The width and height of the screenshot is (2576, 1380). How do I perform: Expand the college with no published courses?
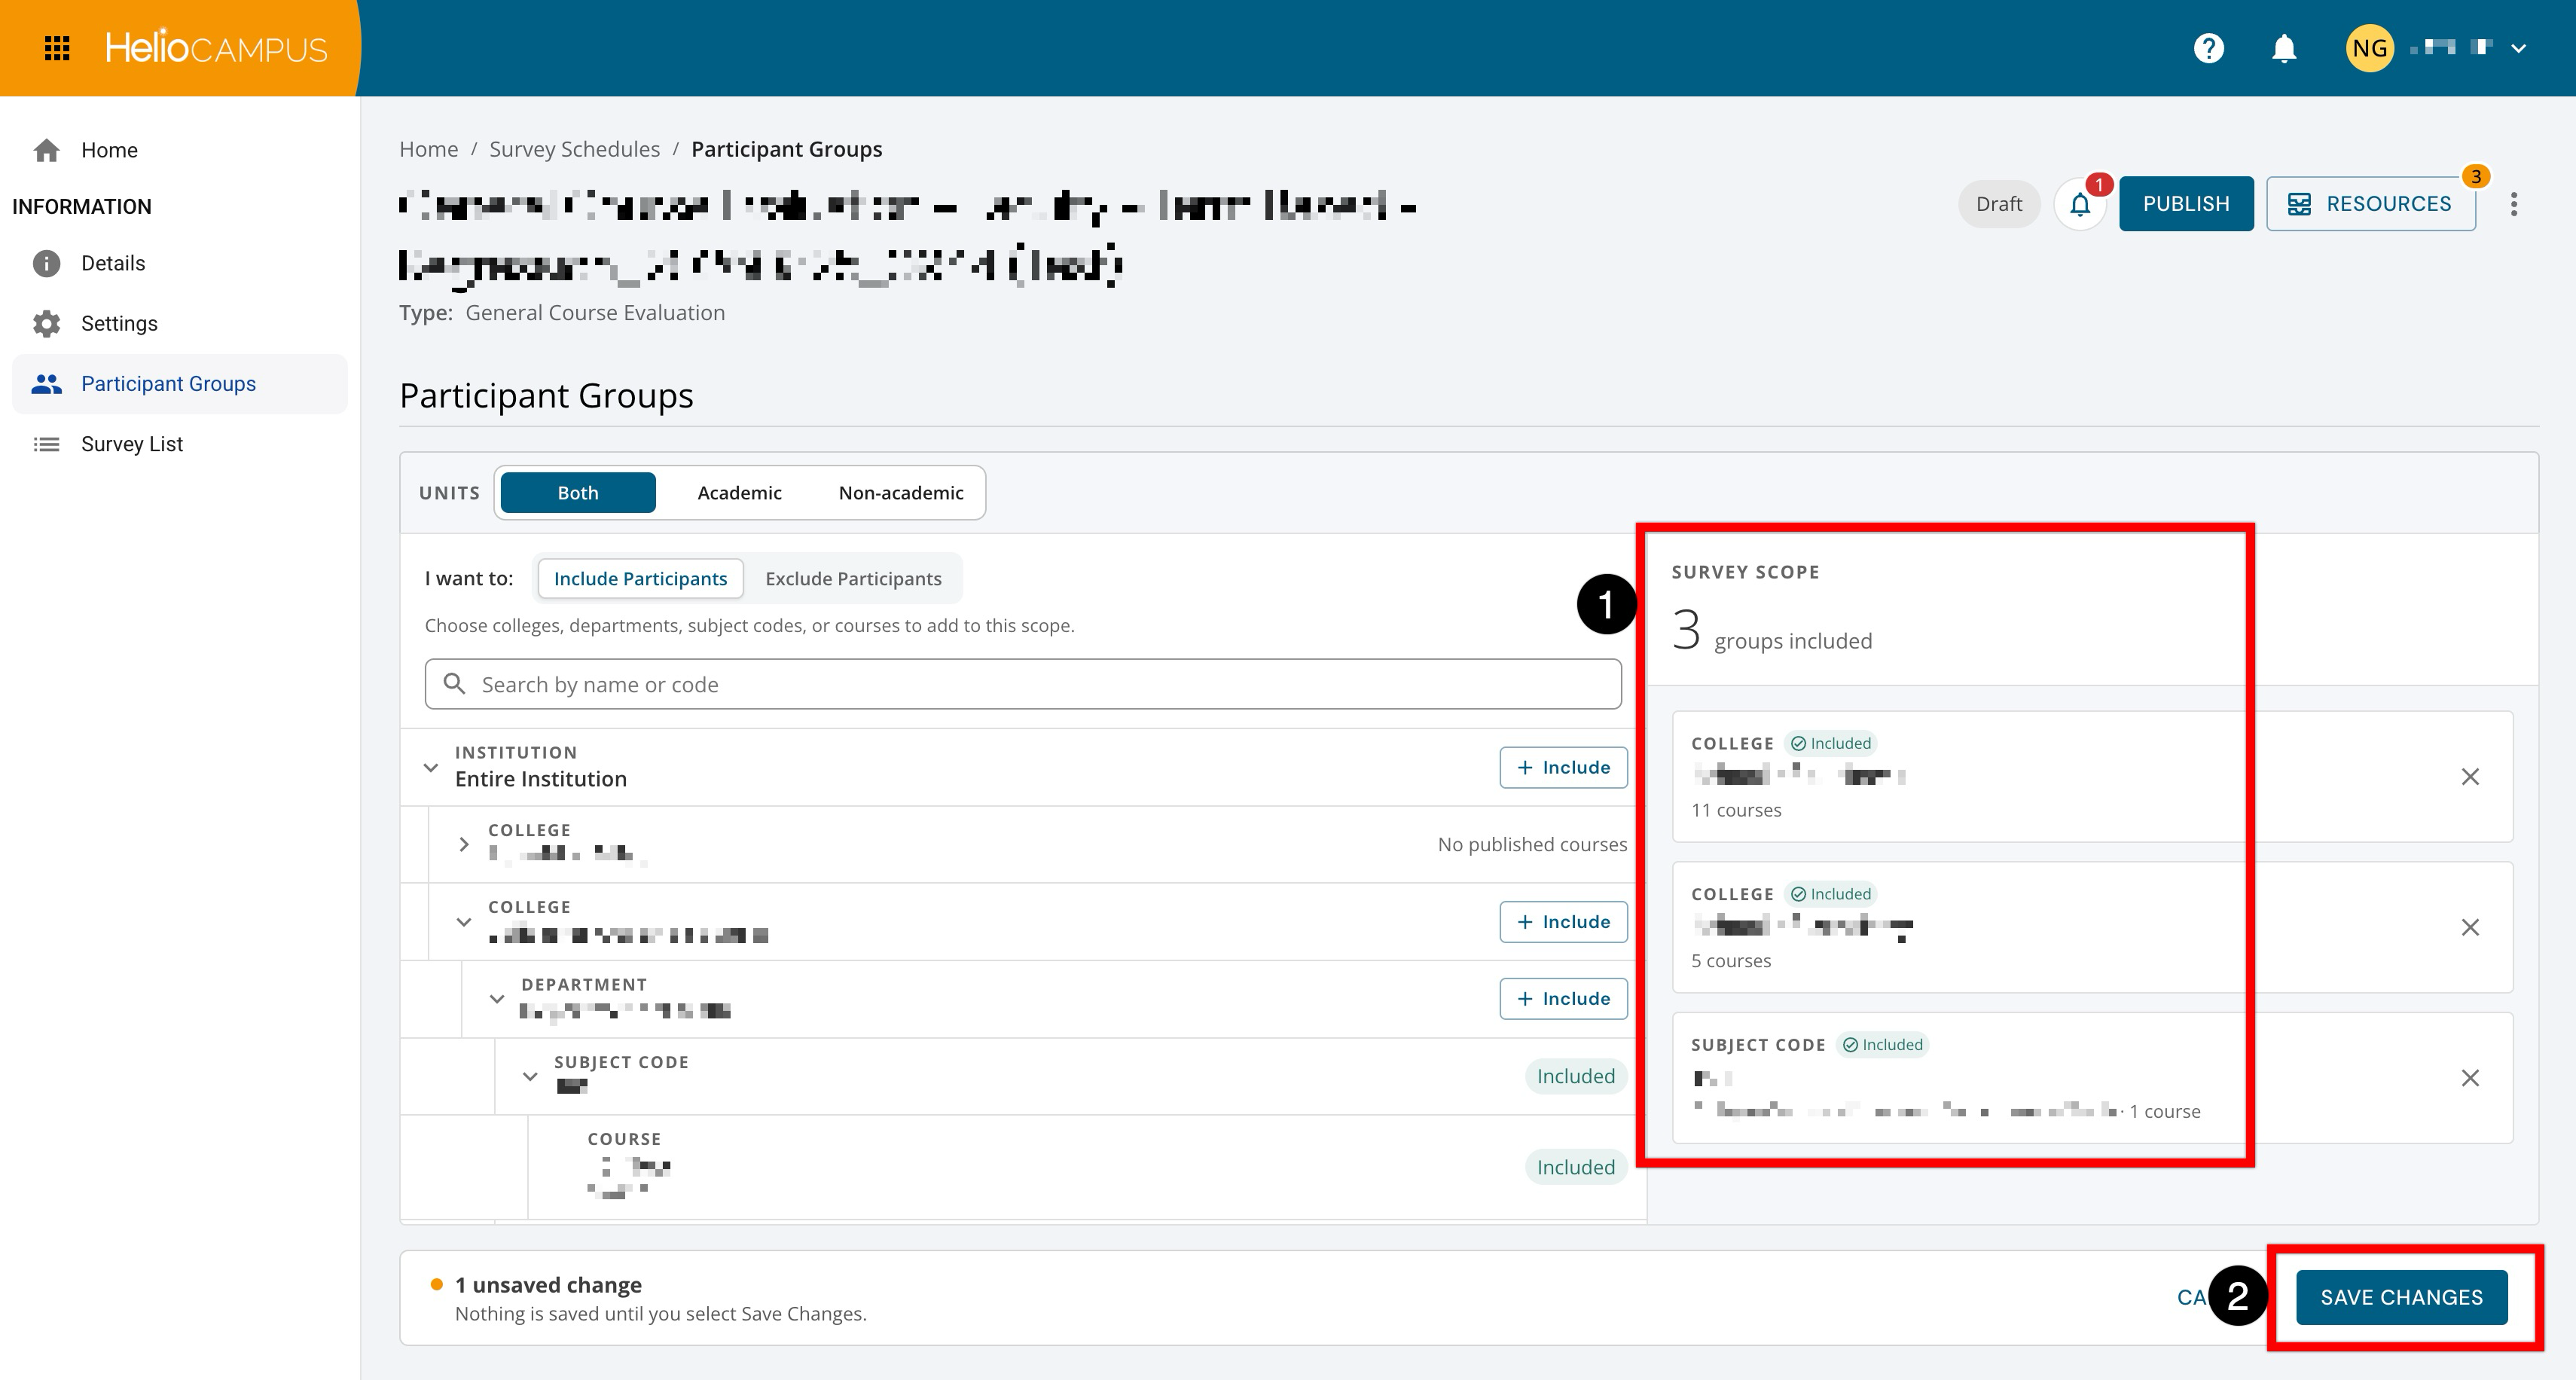[464, 844]
